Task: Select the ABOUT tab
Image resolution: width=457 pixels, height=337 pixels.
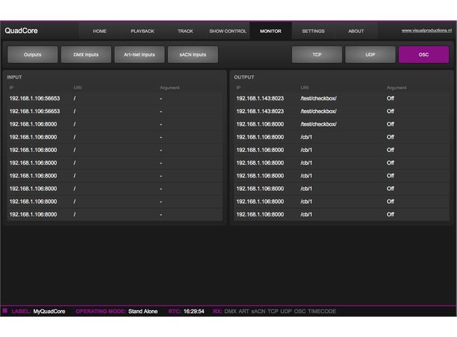Action: (356, 31)
